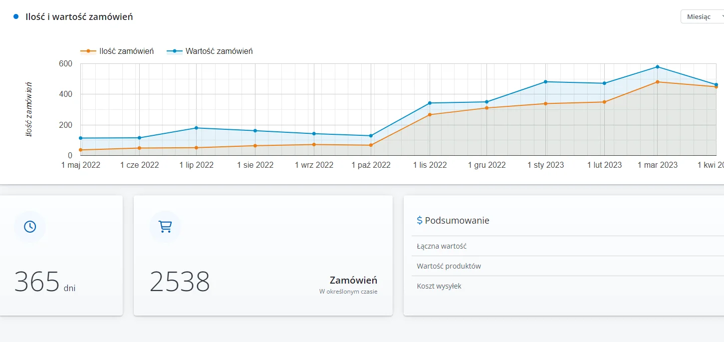Click the blue legend marker for Wartość zamówień

pyautogui.click(x=175, y=51)
